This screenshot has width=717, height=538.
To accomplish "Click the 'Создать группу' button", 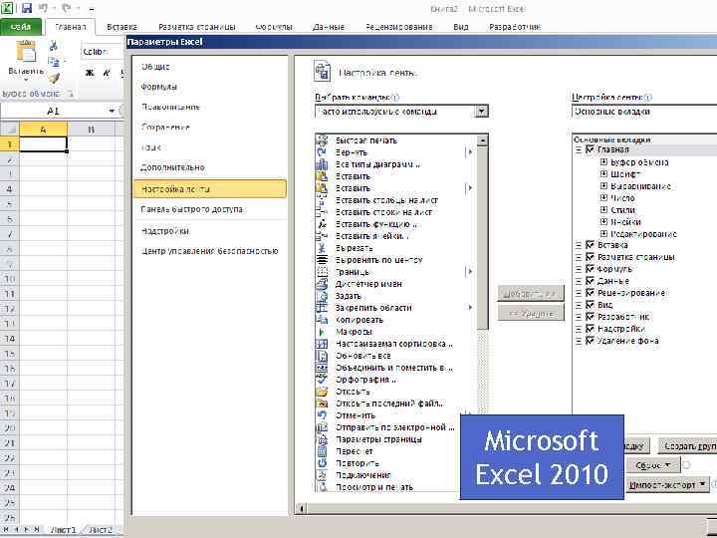I will tap(688, 446).
